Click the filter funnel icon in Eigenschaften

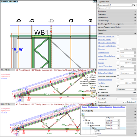[134, 5]
